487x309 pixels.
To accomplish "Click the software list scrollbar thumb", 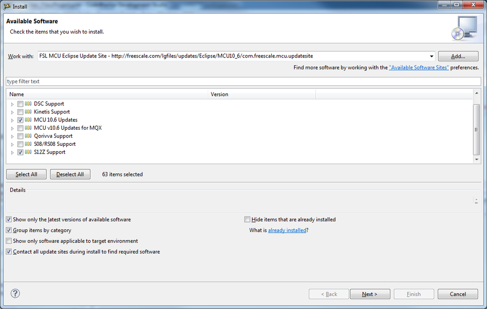I will (x=476, y=129).
